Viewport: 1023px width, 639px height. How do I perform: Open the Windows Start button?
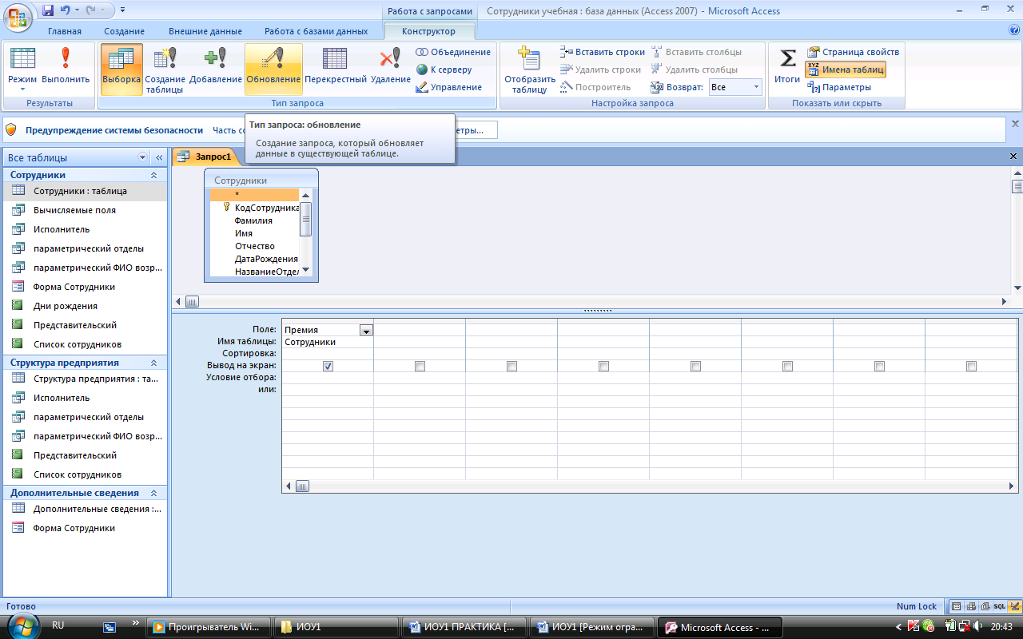click(24, 625)
